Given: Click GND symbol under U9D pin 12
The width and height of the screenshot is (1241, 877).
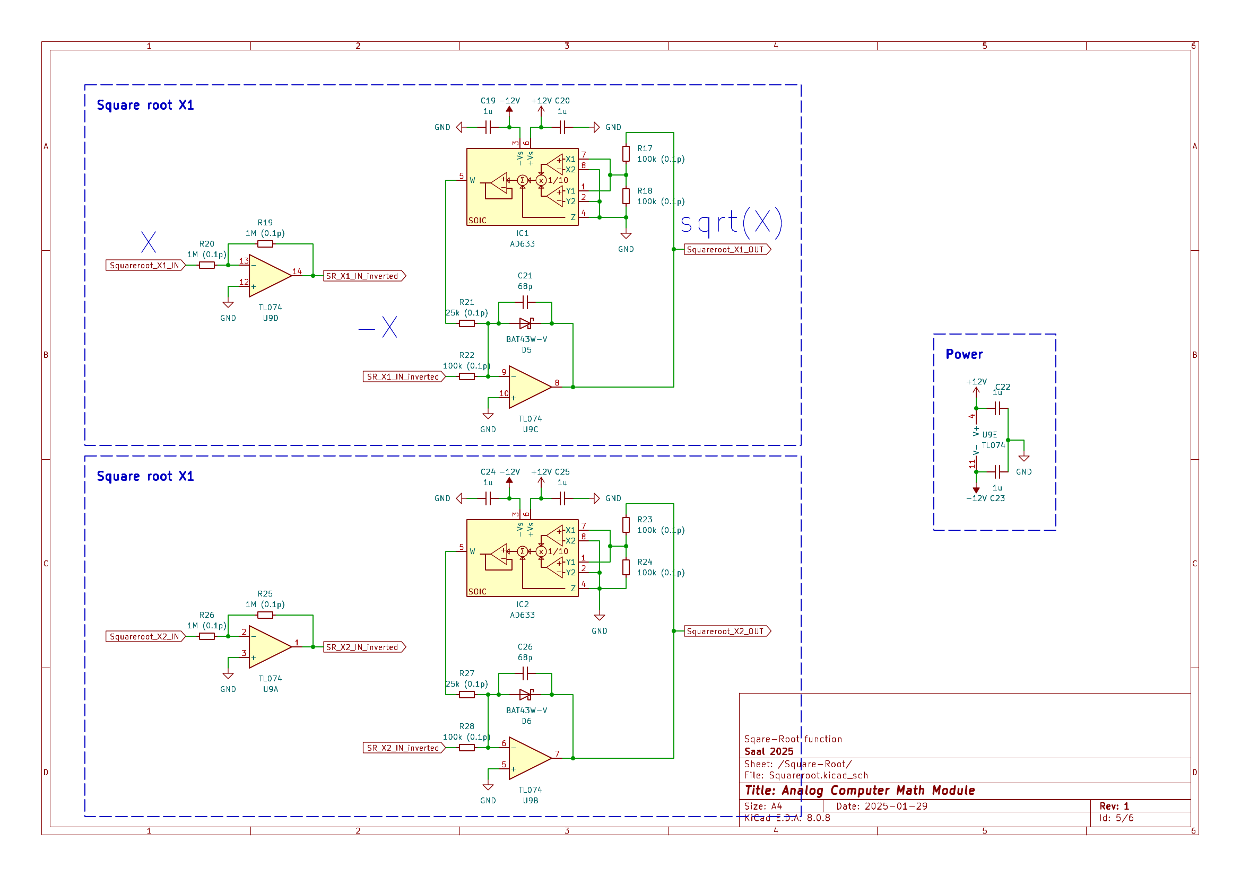Looking at the screenshot, I should pyautogui.click(x=228, y=304).
